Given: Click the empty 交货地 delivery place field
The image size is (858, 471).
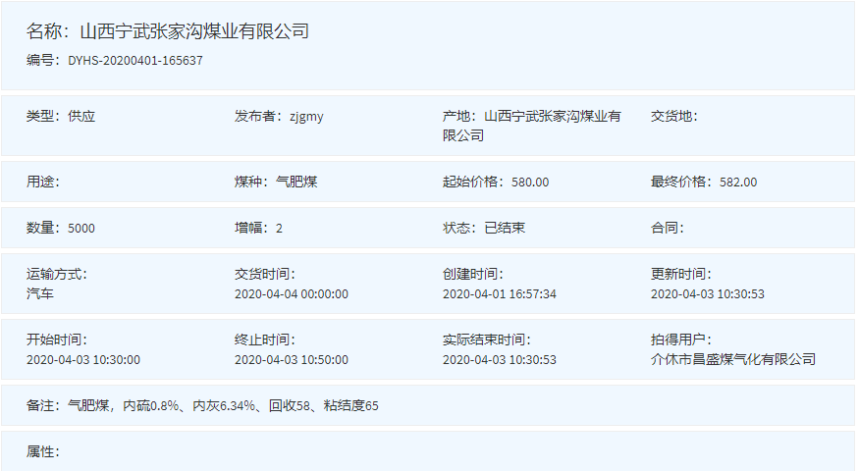Looking at the screenshot, I should pyautogui.click(x=673, y=117).
